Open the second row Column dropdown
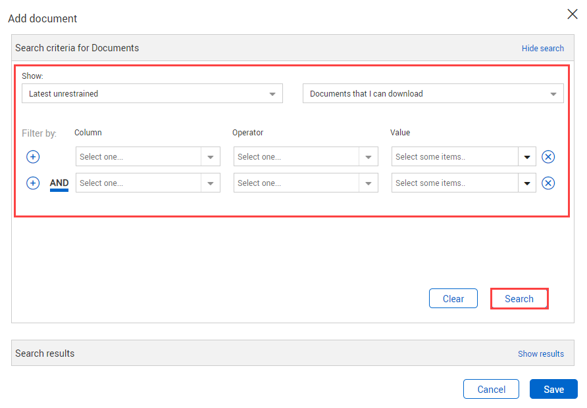Image resolution: width=587 pixels, height=408 pixels. pos(147,183)
